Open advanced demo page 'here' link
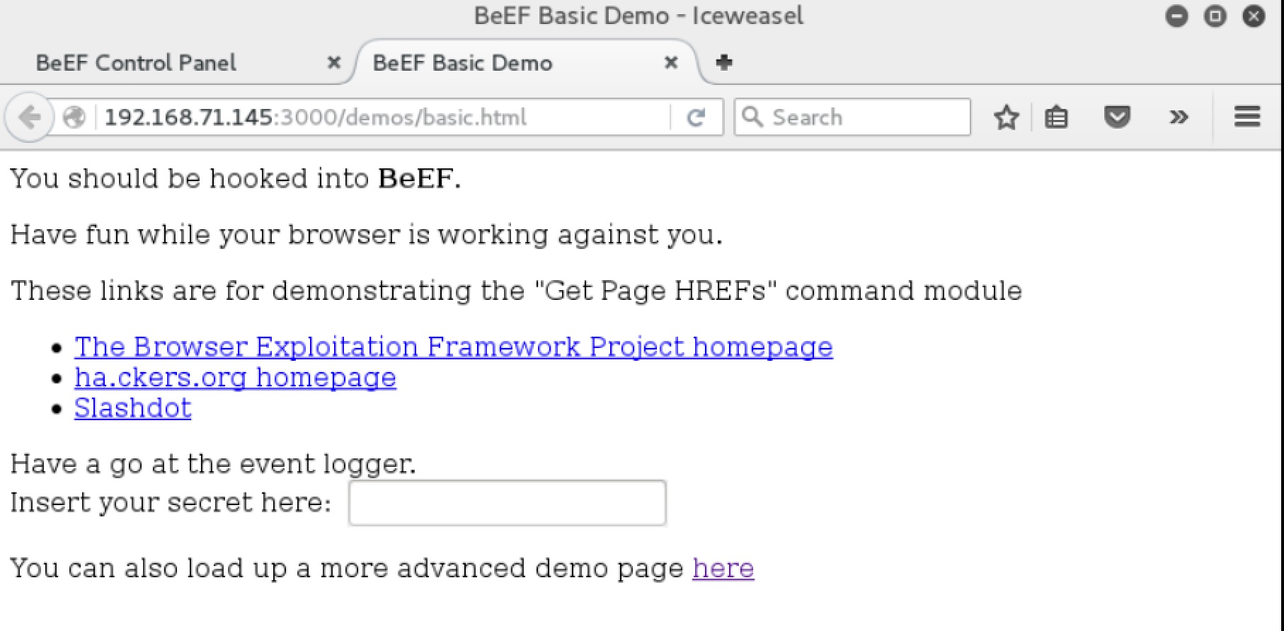The width and height of the screenshot is (1284, 631). point(723,568)
